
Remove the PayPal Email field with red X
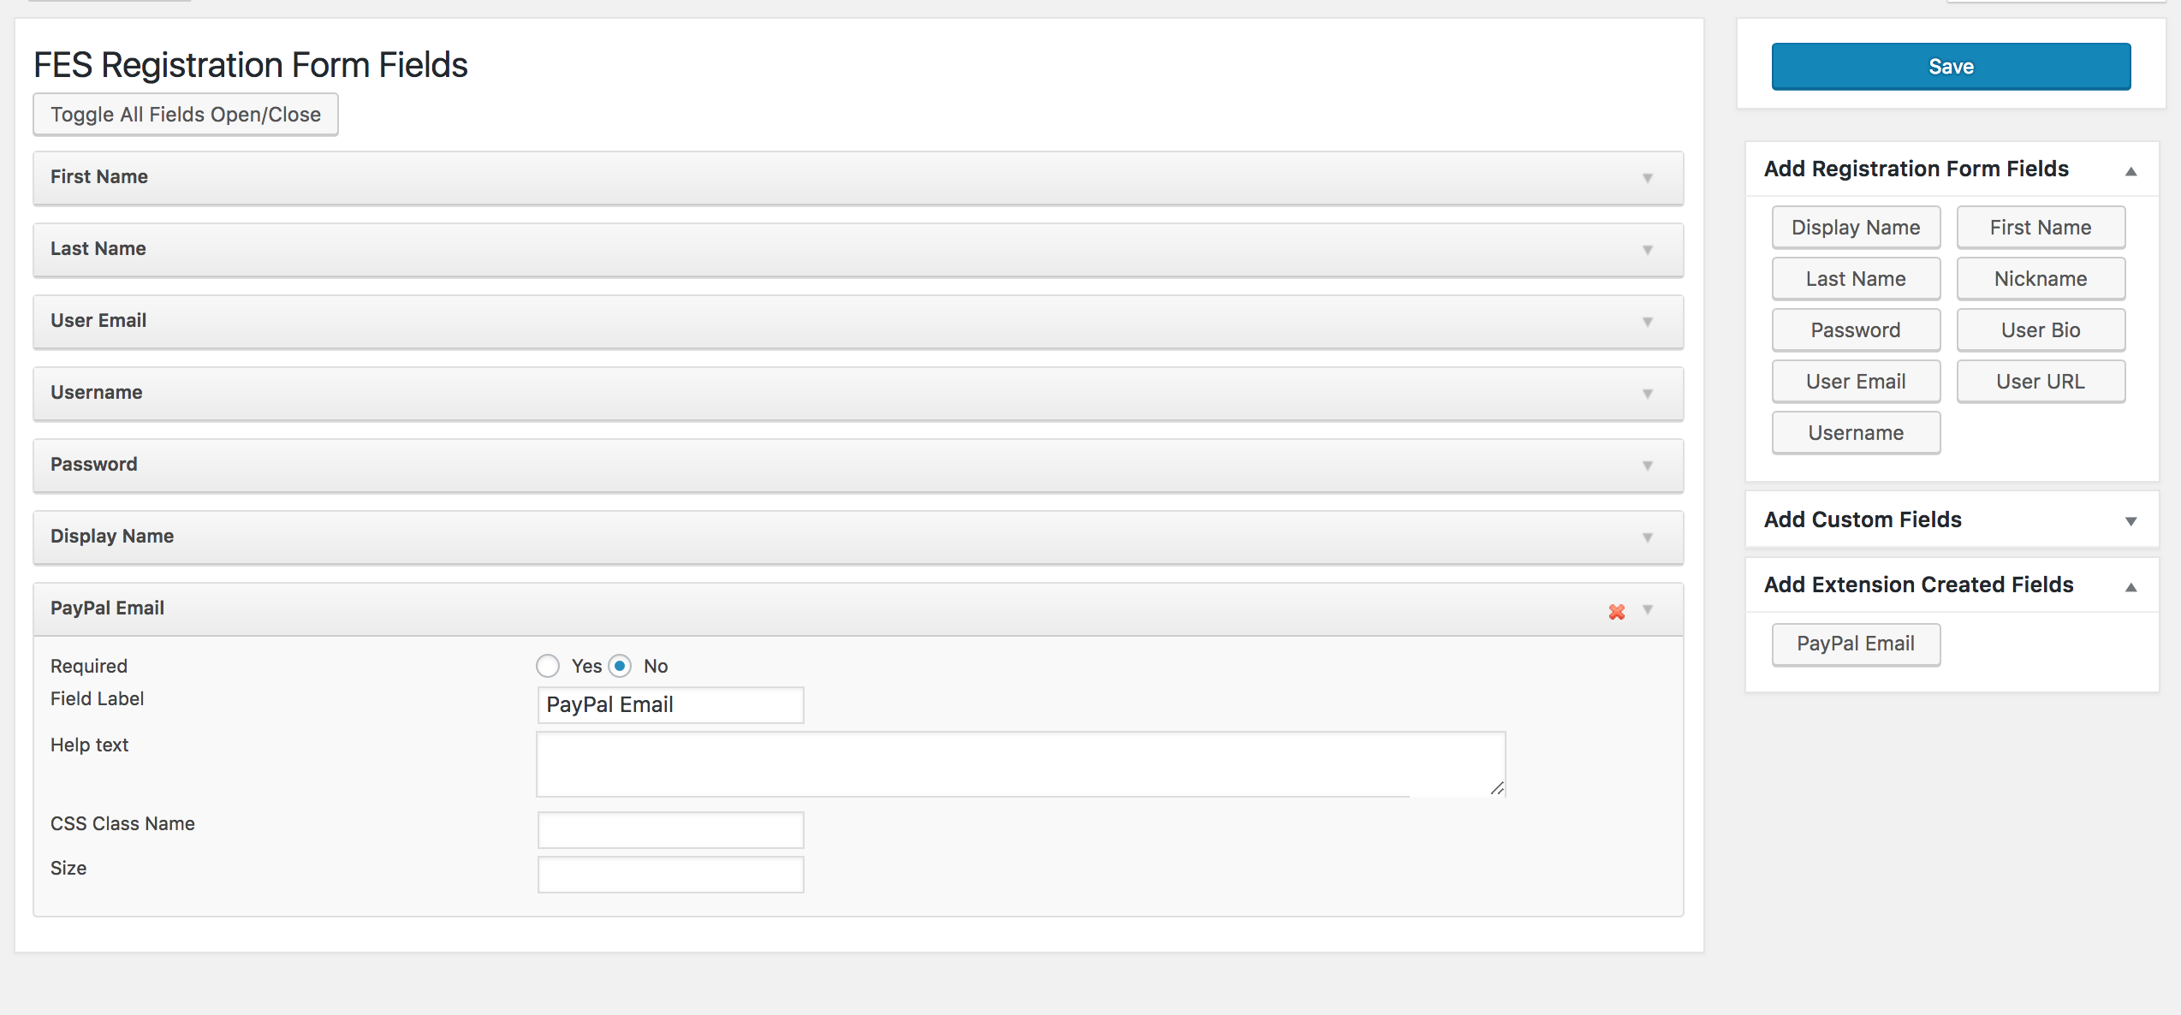pos(1616,611)
